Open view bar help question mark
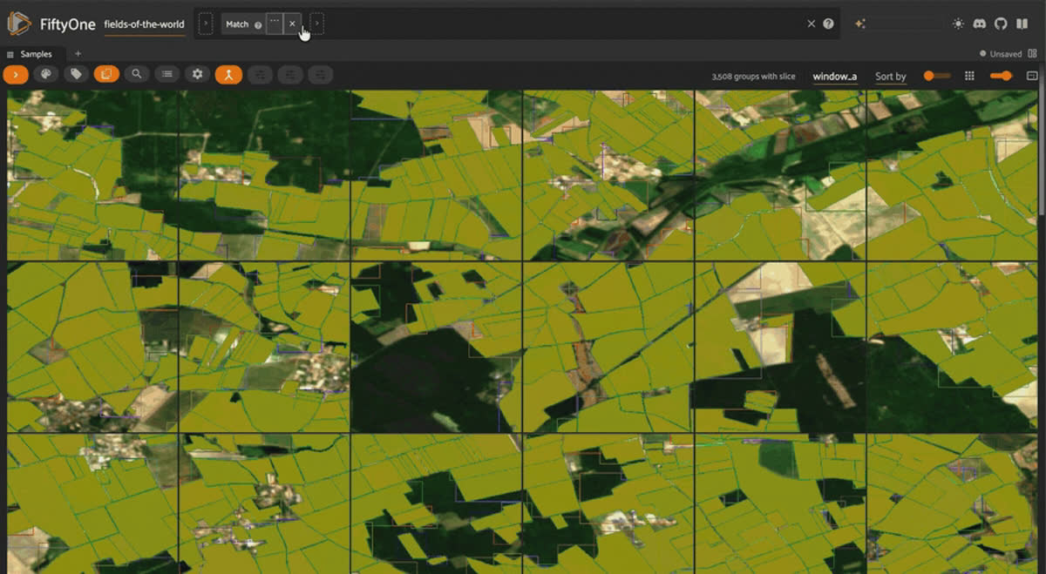The height and width of the screenshot is (574, 1046). click(828, 24)
